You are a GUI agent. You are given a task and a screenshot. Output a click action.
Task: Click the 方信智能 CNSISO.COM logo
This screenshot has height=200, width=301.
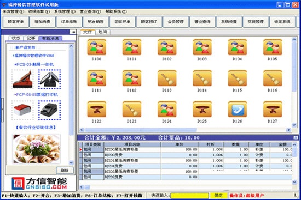pos(39,183)
